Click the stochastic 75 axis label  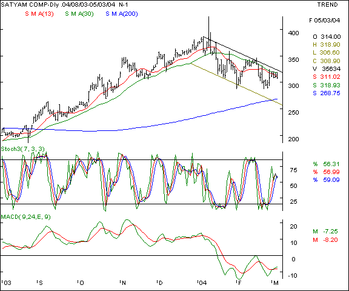[x=294, y=170]
